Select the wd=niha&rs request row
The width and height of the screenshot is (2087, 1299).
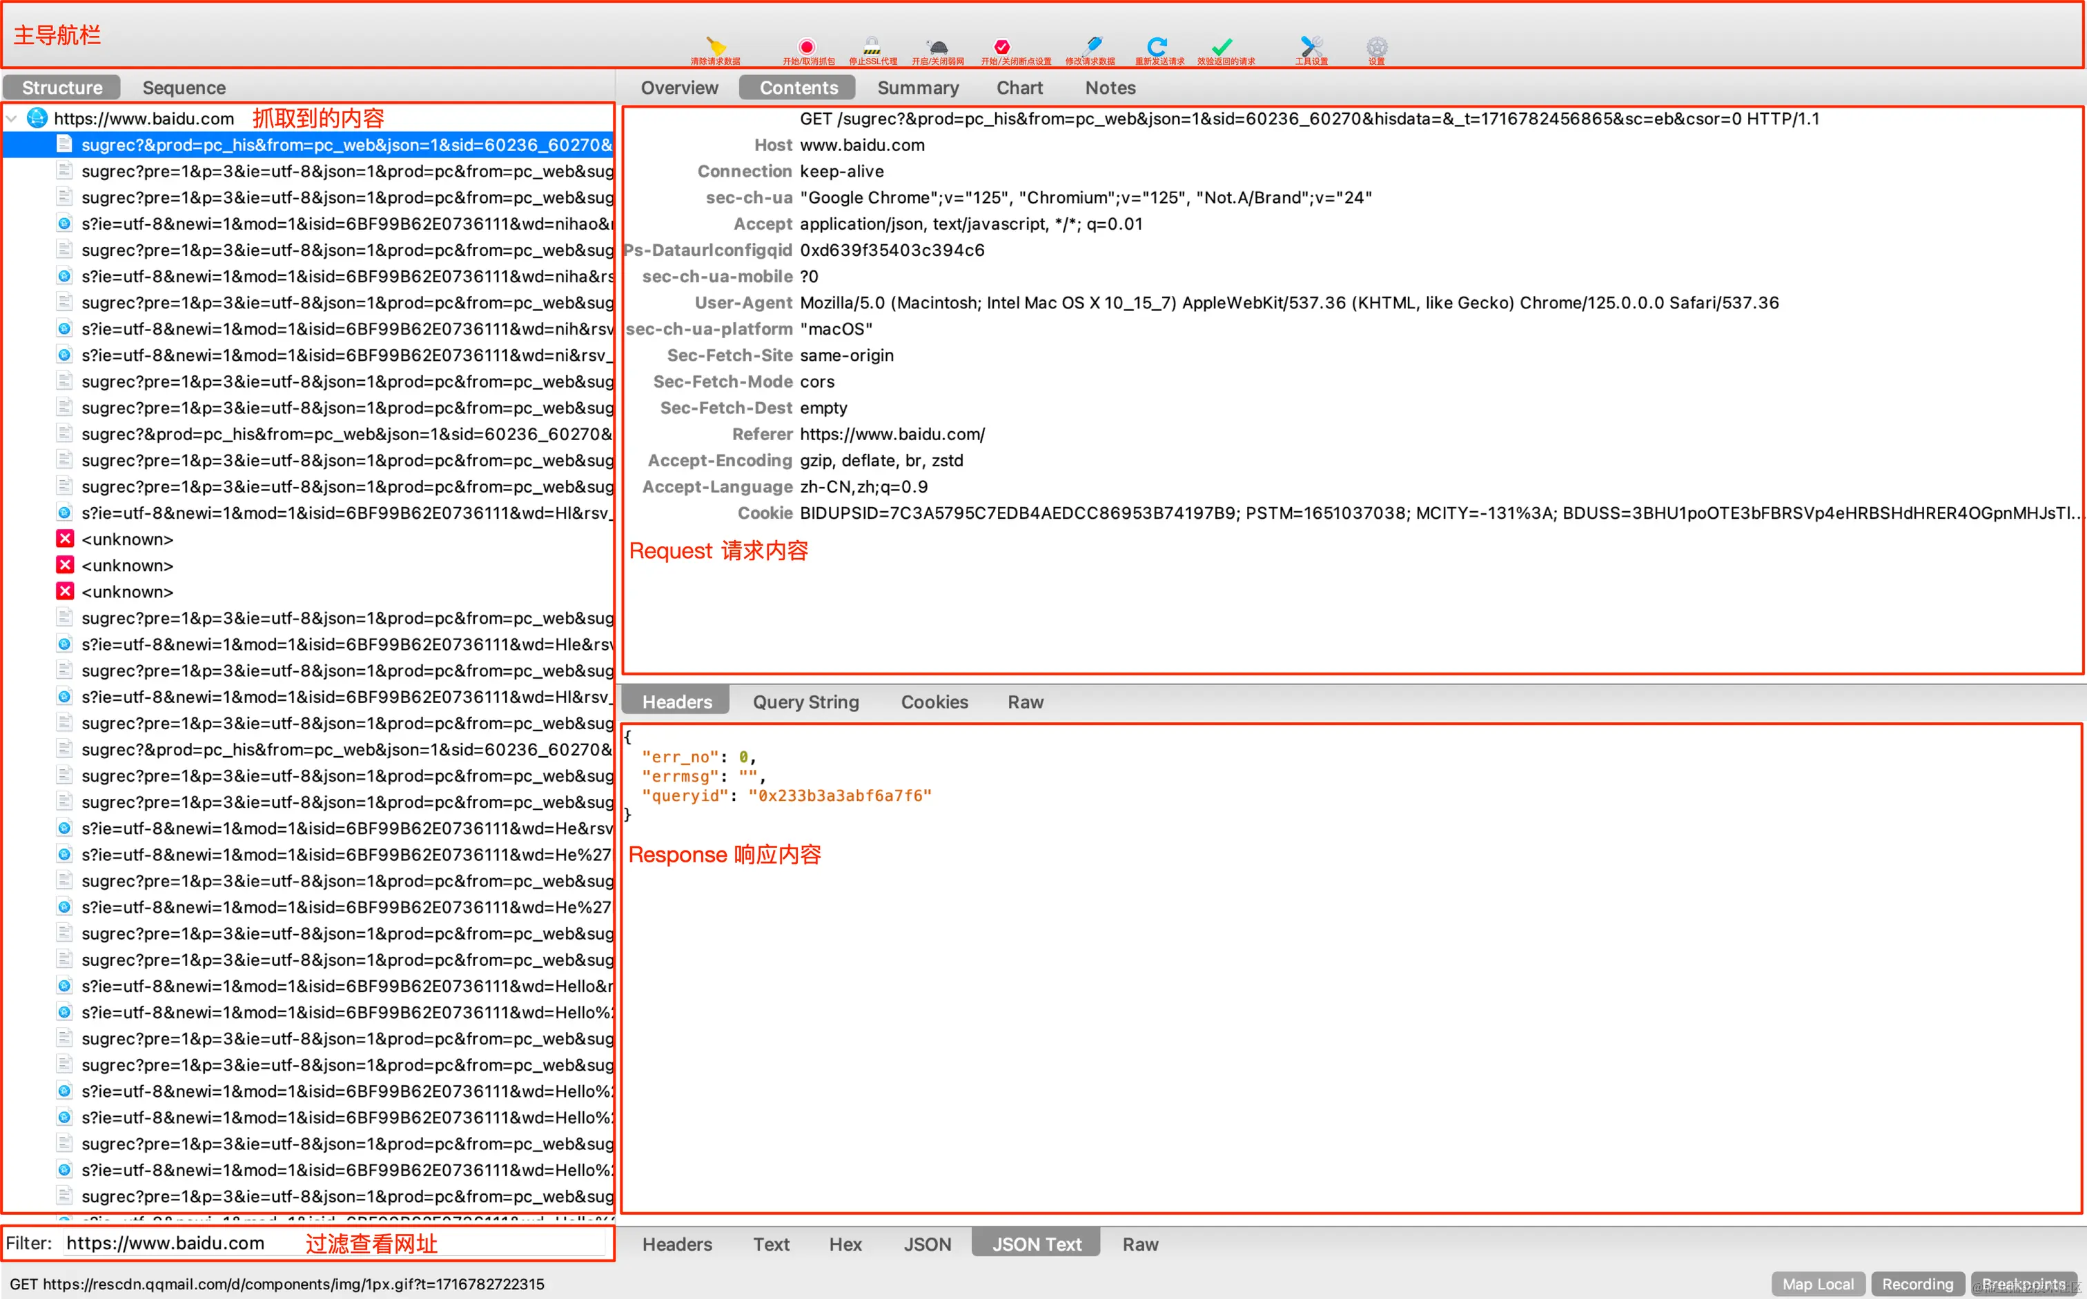(x=308, y=276)
